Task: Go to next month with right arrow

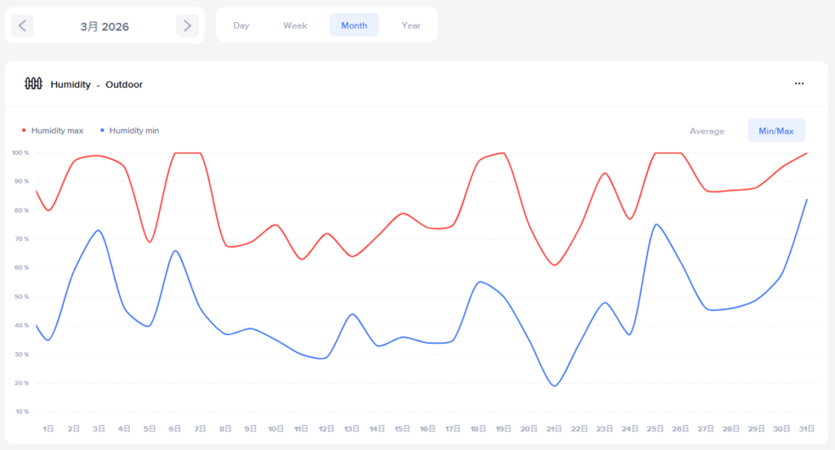Action: pyautogui.click(x=188, y=25)
